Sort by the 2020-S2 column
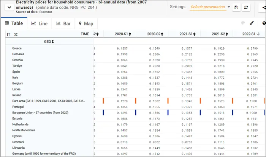 point(162,34)
